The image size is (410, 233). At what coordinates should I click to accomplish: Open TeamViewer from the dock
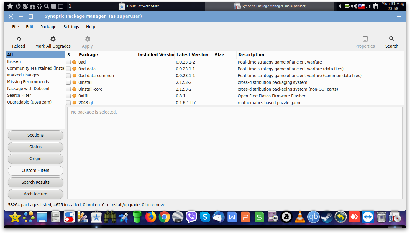368,217
